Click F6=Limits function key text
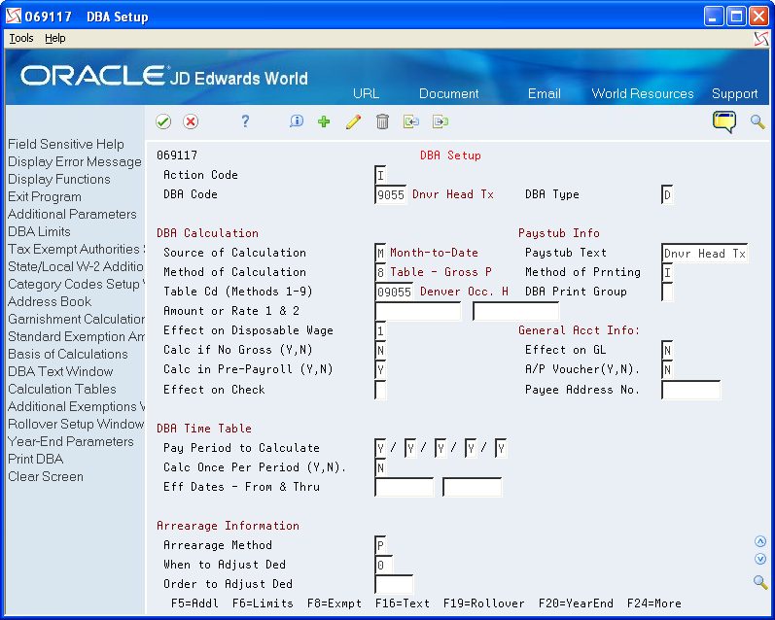775x620 pixels. click(x=263, y=603)
